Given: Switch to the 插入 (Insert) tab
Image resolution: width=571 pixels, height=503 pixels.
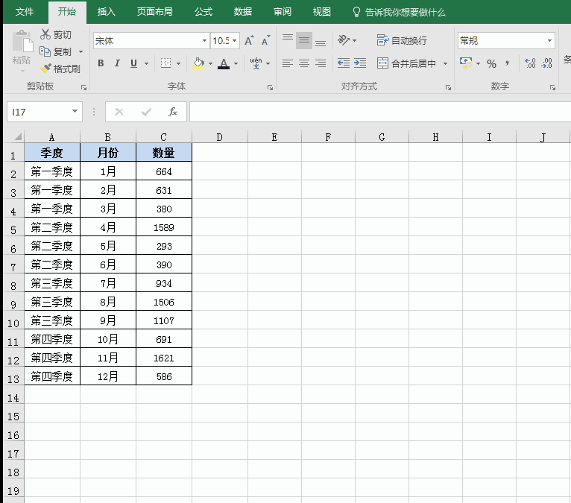Looking at the screenshot, I should point(107,12).
